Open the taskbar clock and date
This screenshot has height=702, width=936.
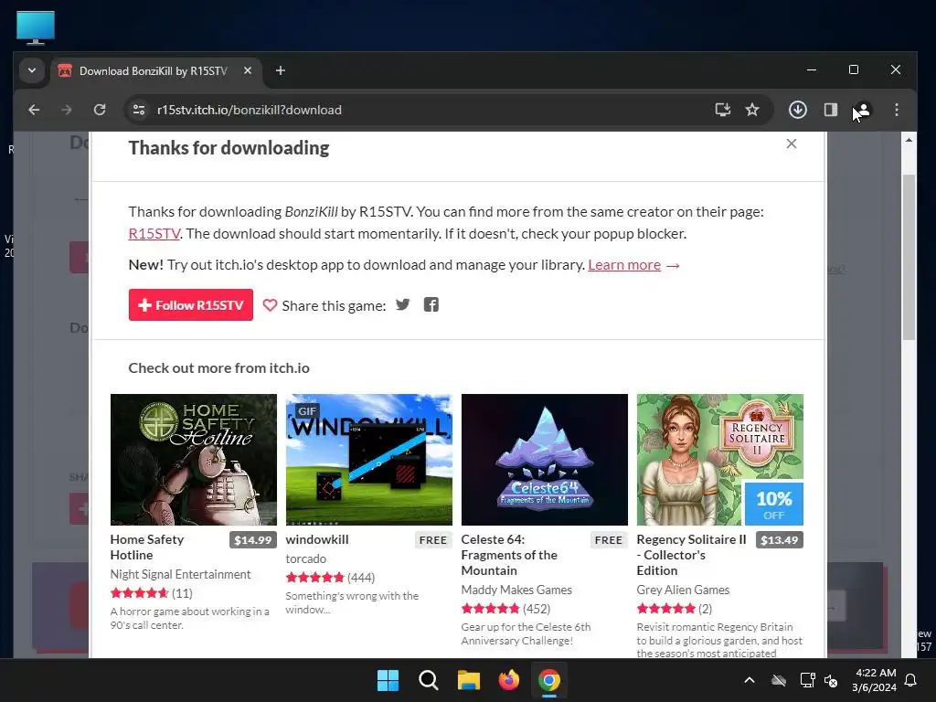(x=875, y=680)
